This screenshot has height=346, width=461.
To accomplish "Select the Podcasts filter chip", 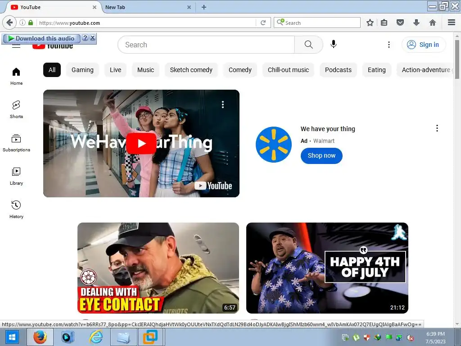I will point(338,70).
